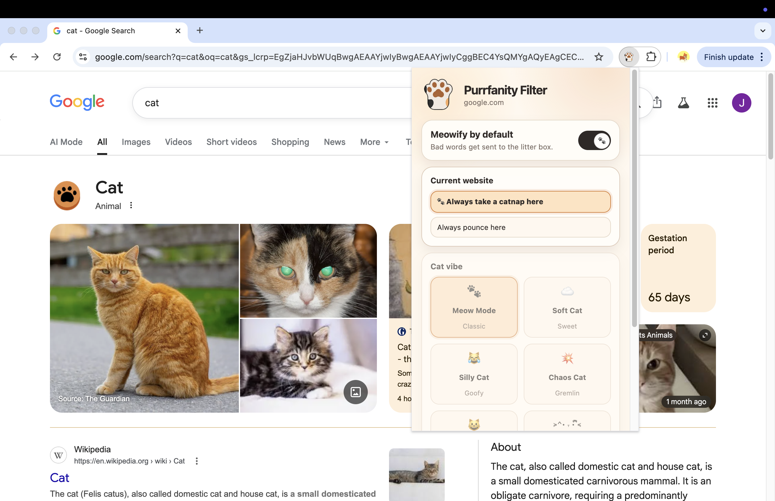The image size is (775, 501).
Task: Open the orange tabby cat image
Action: tap(144, 318)
